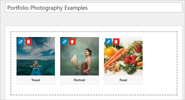Delete the Food image with the trash icon
The image size is (185, 100).
click(116, 42)
